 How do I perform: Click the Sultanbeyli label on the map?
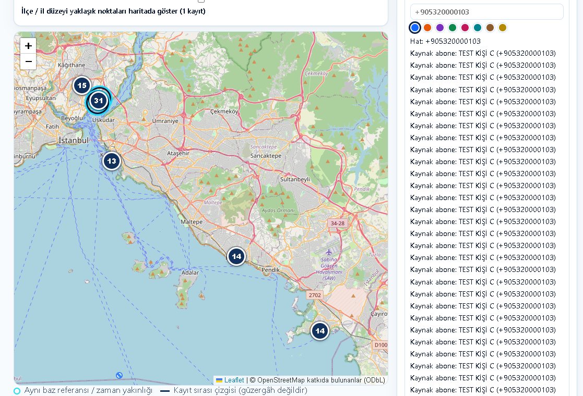click(295, 179)
